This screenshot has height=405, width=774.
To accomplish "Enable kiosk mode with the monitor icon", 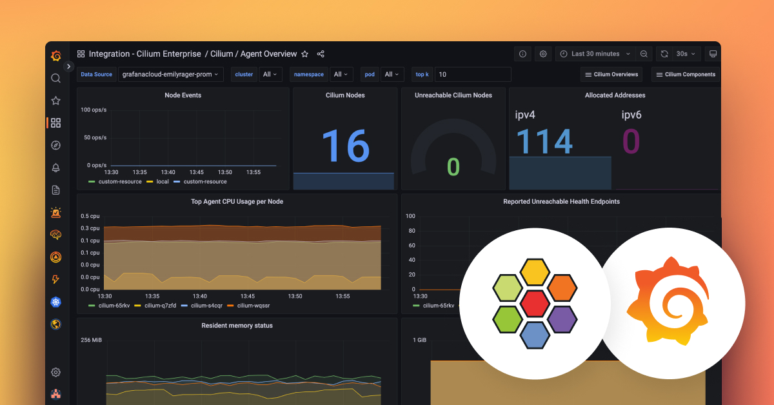I will click(x=713, y=54).
